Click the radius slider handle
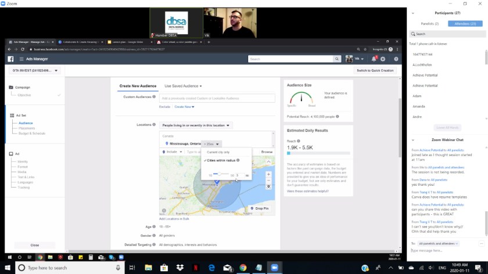488x274 pixels. [219, 174]
